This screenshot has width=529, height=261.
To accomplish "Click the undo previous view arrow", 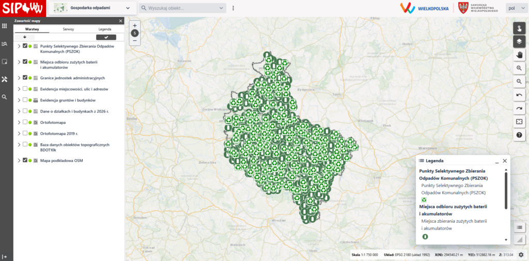I will [x=519, y=95].
